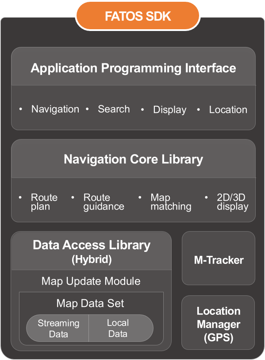Click the Location Manager (GPS) box

click(218, 322)
